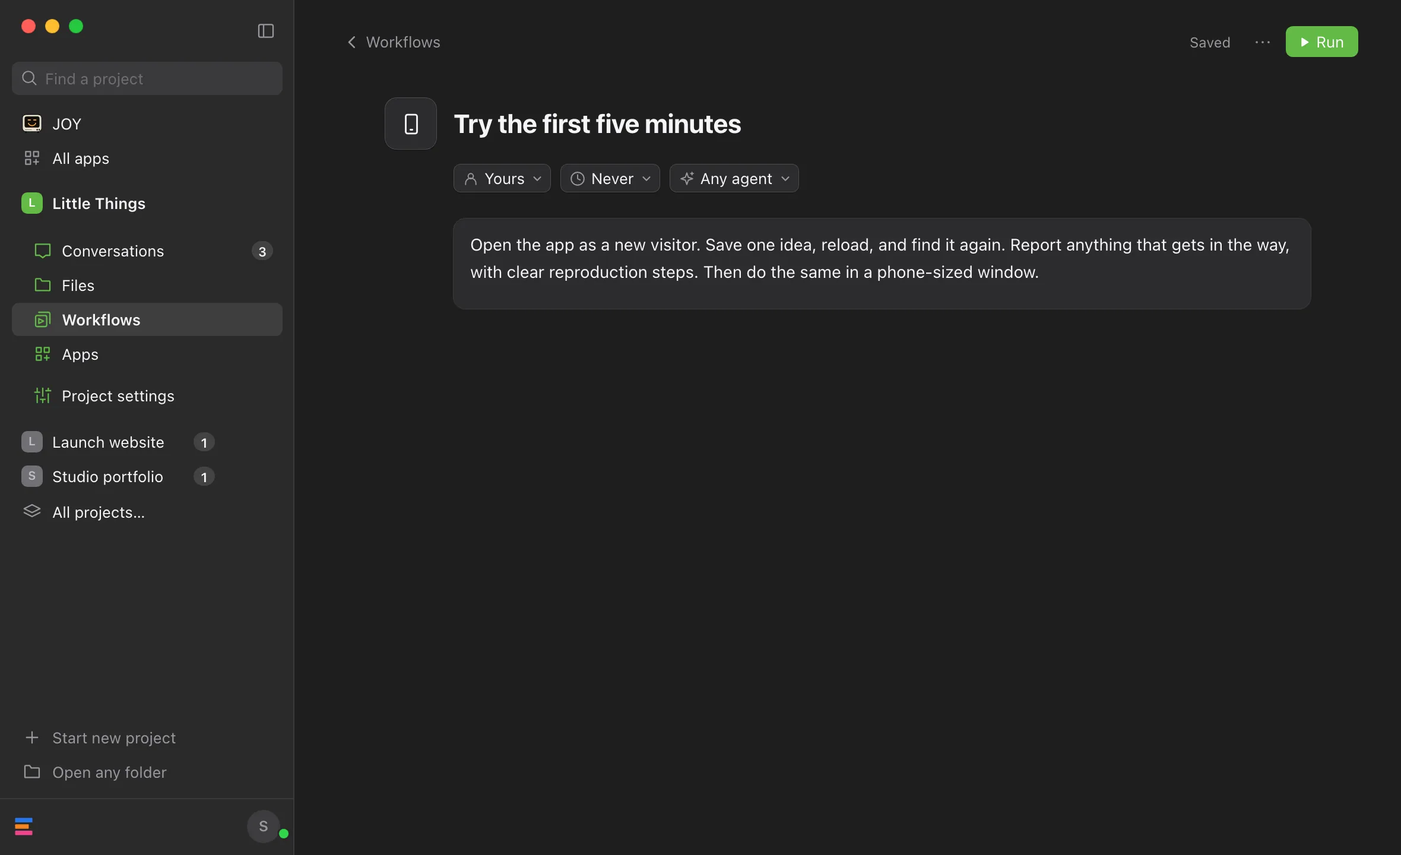Run the workflow

tap(1321, 42)
